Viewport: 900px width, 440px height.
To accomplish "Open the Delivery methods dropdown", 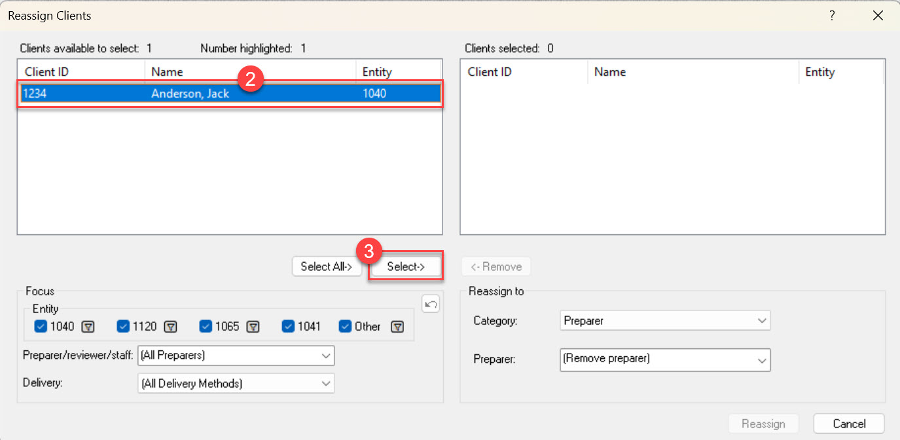I will [236, 384].
